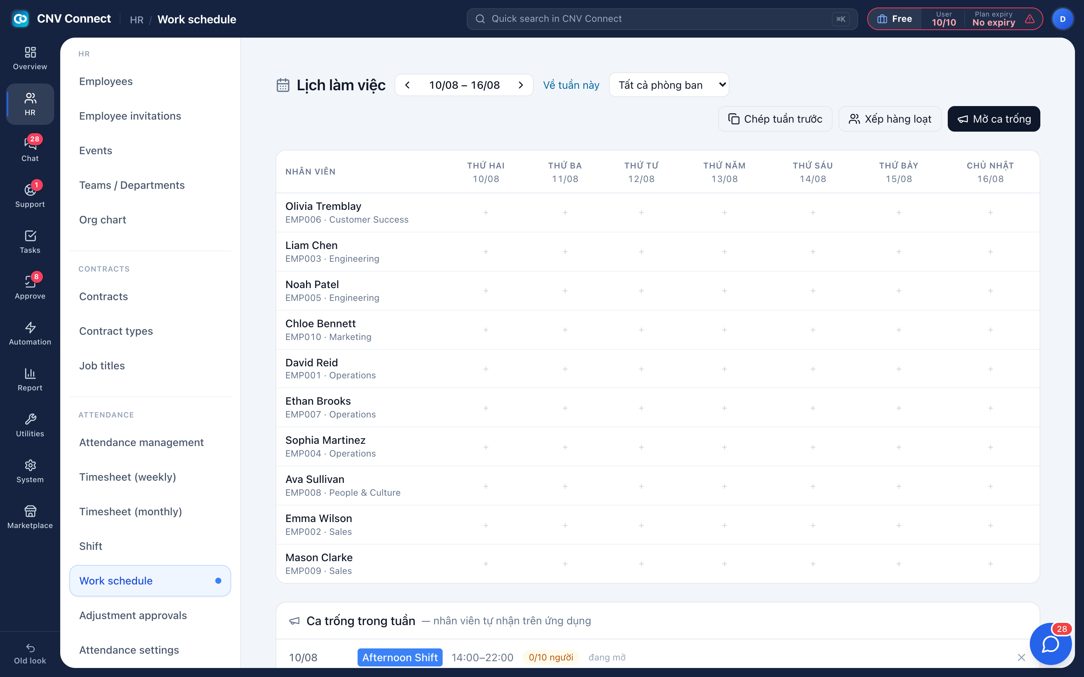Screen dimensions: 1084x677
Task: Open Timesheet (monthly) menu item
Action: (x=150, y=512)
